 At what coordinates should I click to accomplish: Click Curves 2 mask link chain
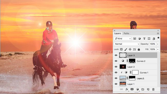pyautogui.click(x=127, y=61)
